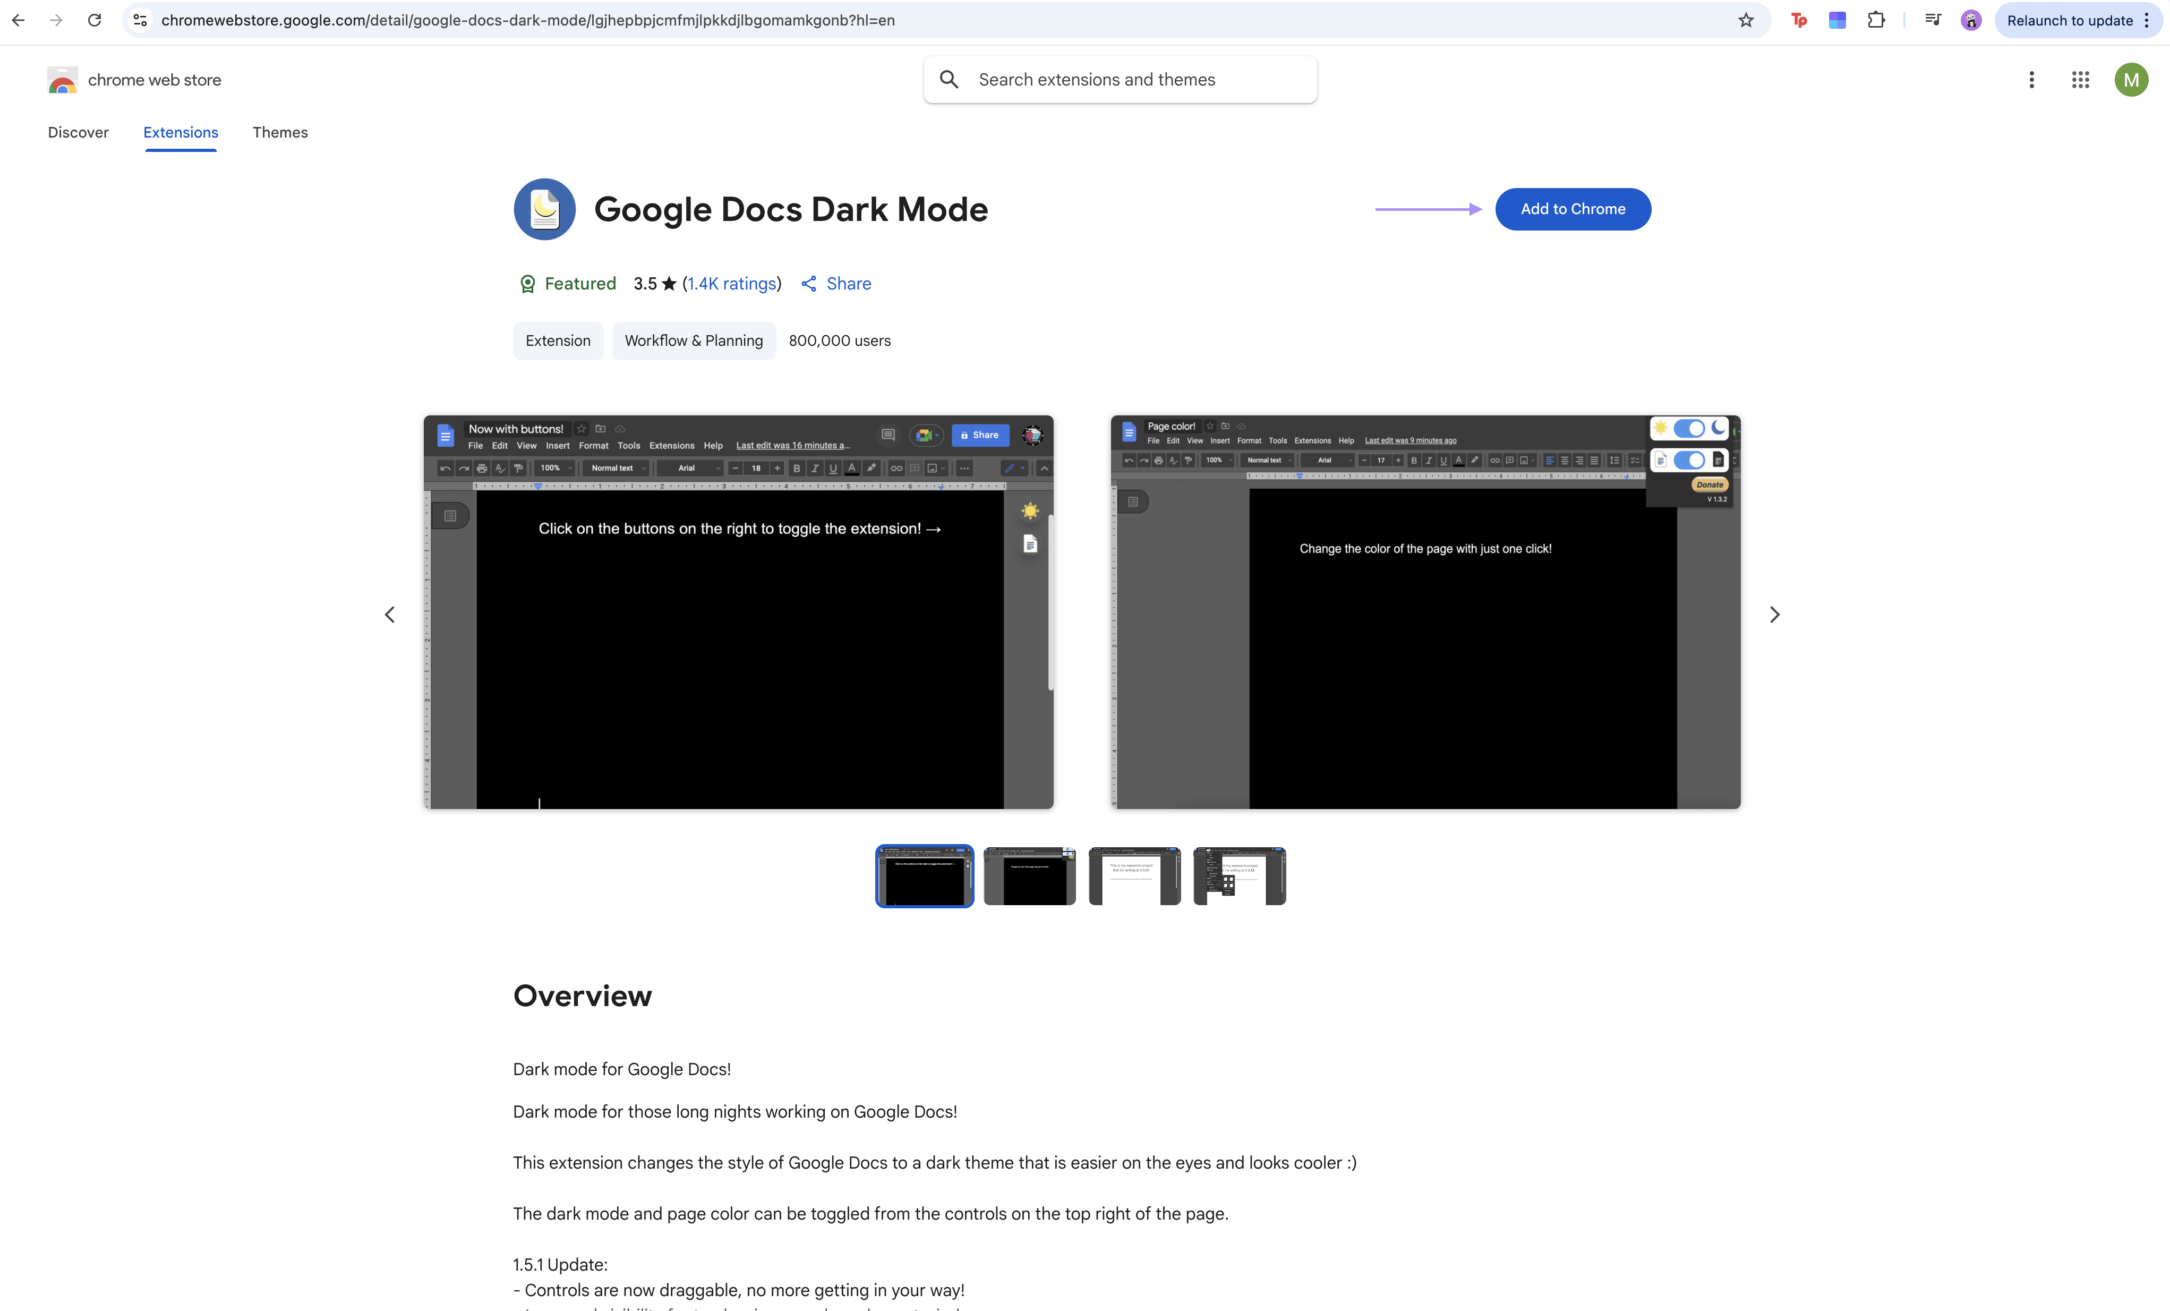2170x1311 pixels.
Task: Open the Google apps grid
Action: pos(2080,79)
